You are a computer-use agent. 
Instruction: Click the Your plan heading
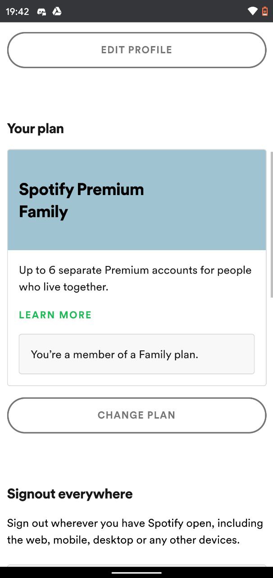pos(36,129)
